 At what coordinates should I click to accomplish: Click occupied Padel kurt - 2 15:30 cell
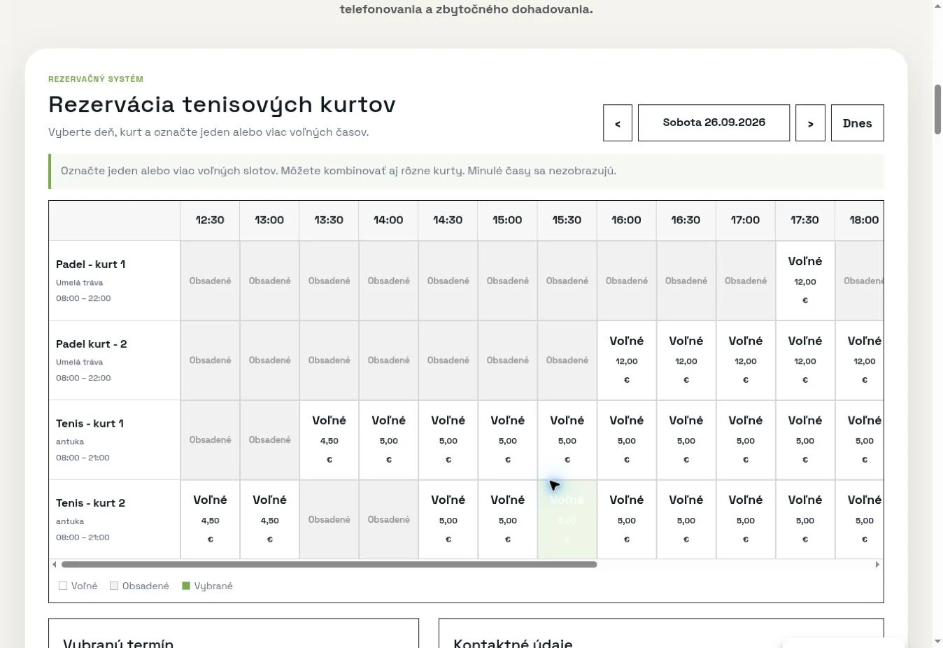click(x=567, y=360)
